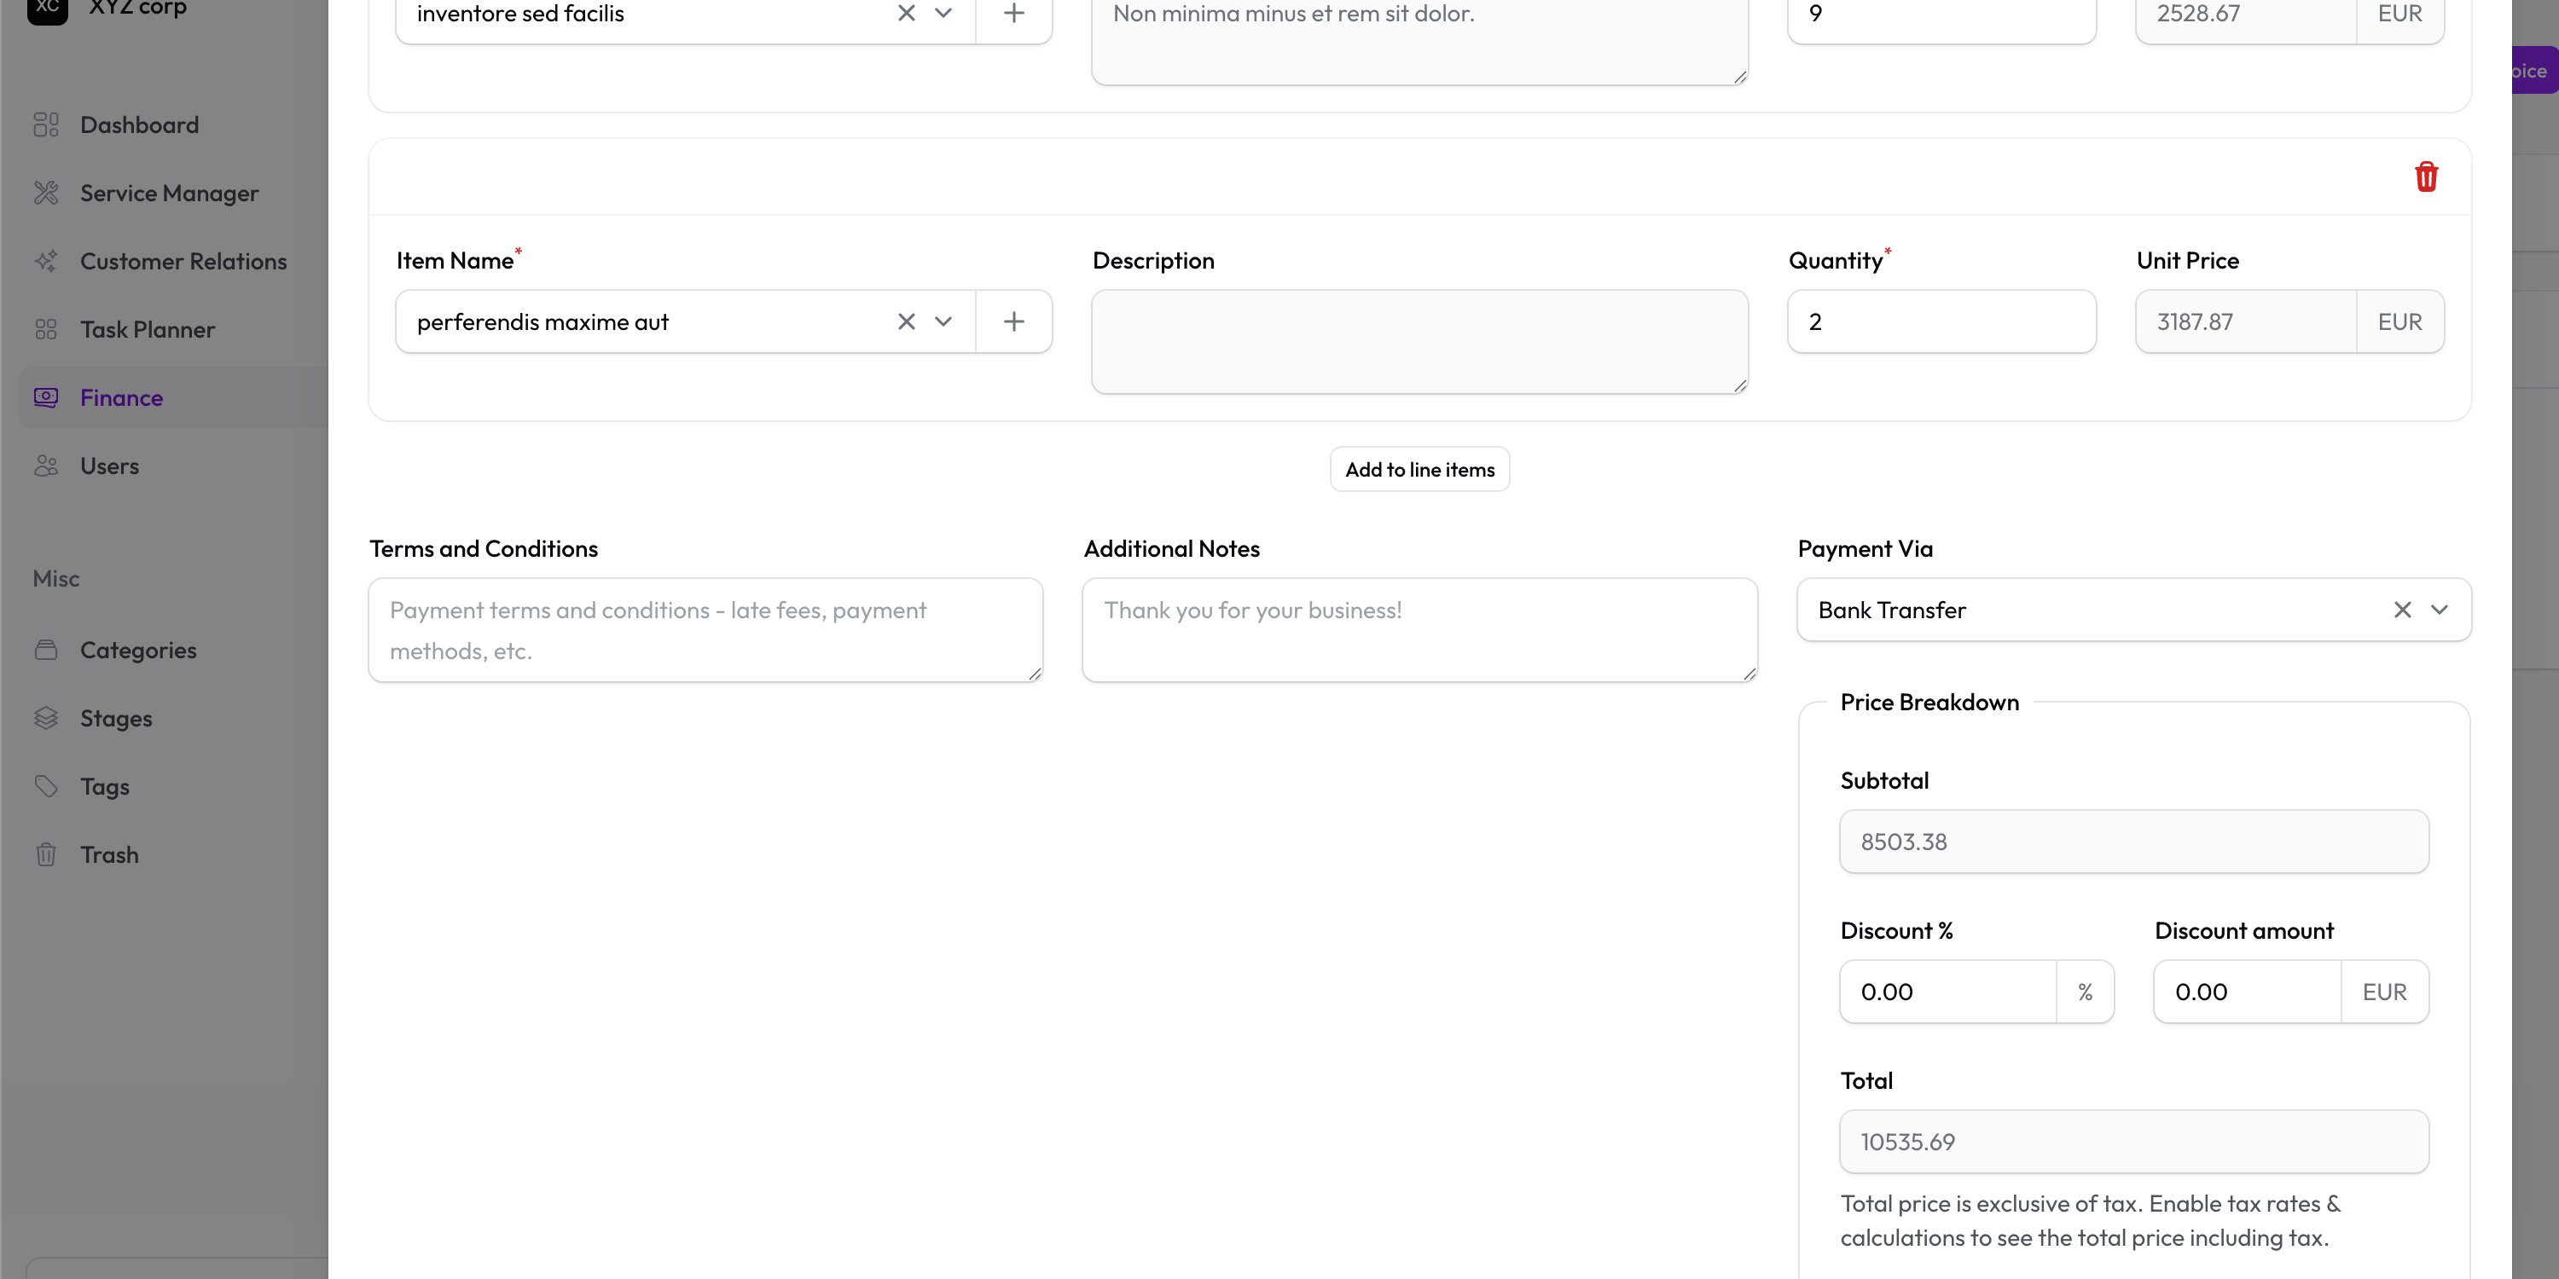Select the Finance menu item

(121, 397)
